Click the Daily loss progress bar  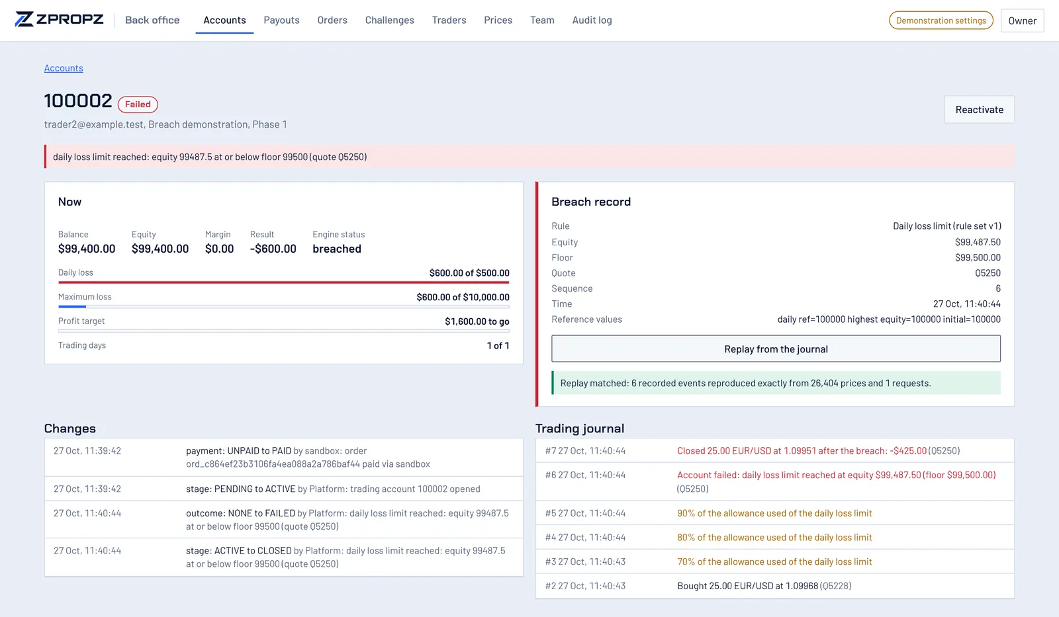(x=284, y=282)
